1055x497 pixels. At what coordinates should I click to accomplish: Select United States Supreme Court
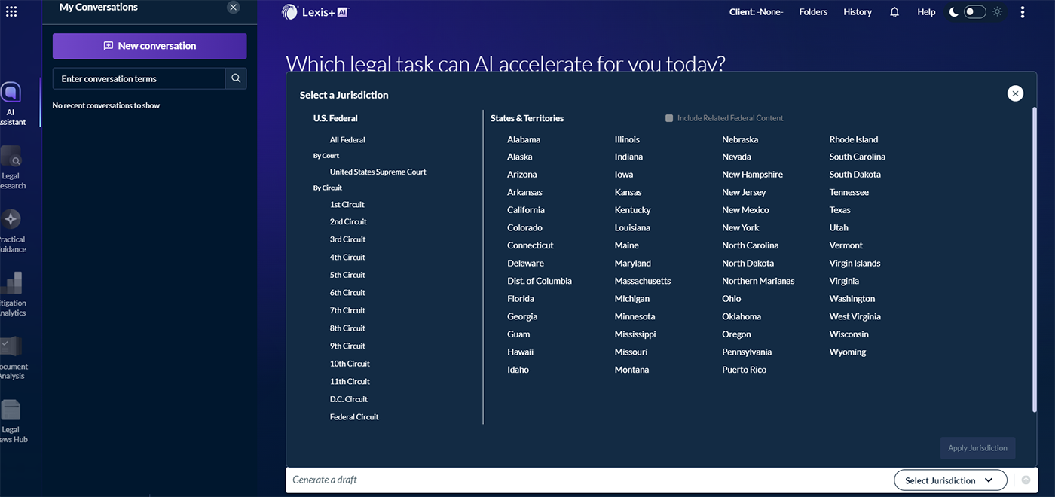coord(378,172)
